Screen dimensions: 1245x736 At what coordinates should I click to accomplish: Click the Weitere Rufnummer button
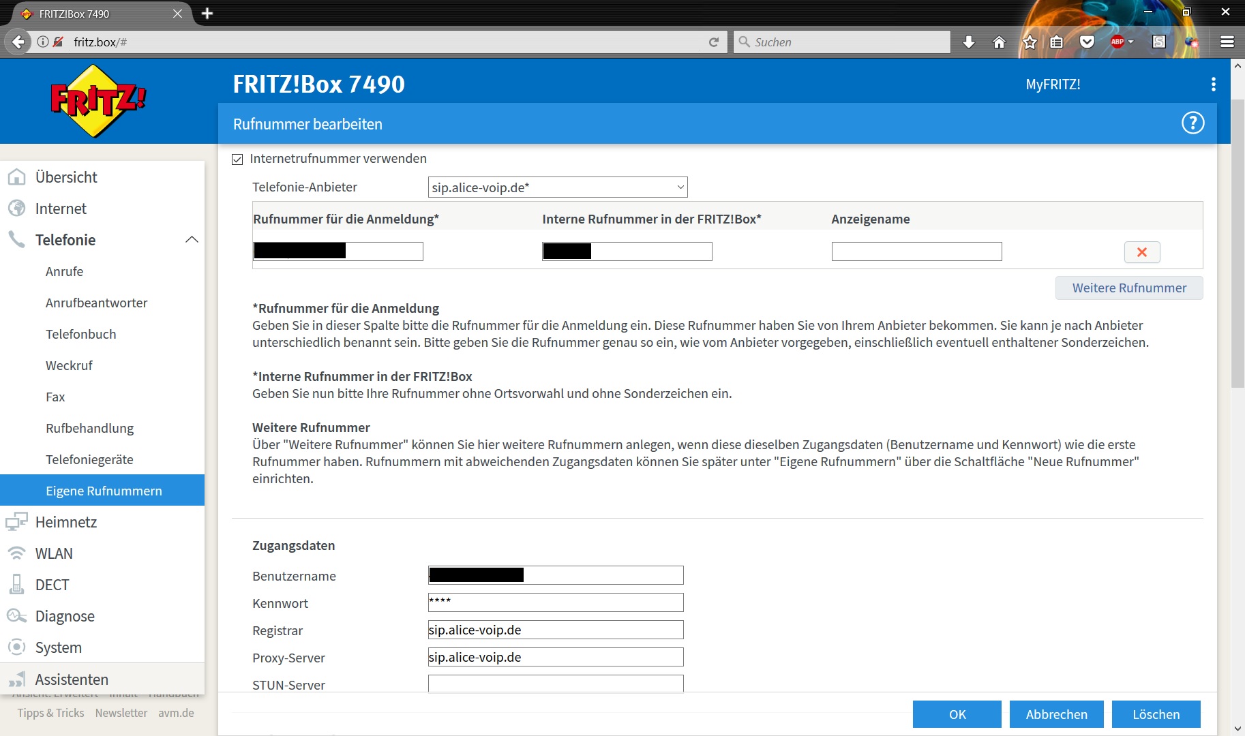pos(1129,288)
